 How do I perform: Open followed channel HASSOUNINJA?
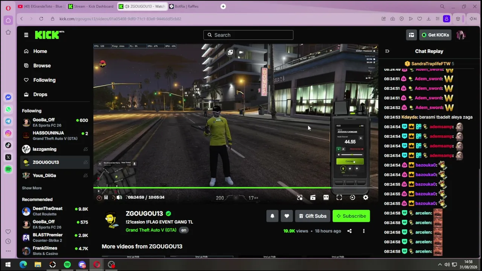55,135
